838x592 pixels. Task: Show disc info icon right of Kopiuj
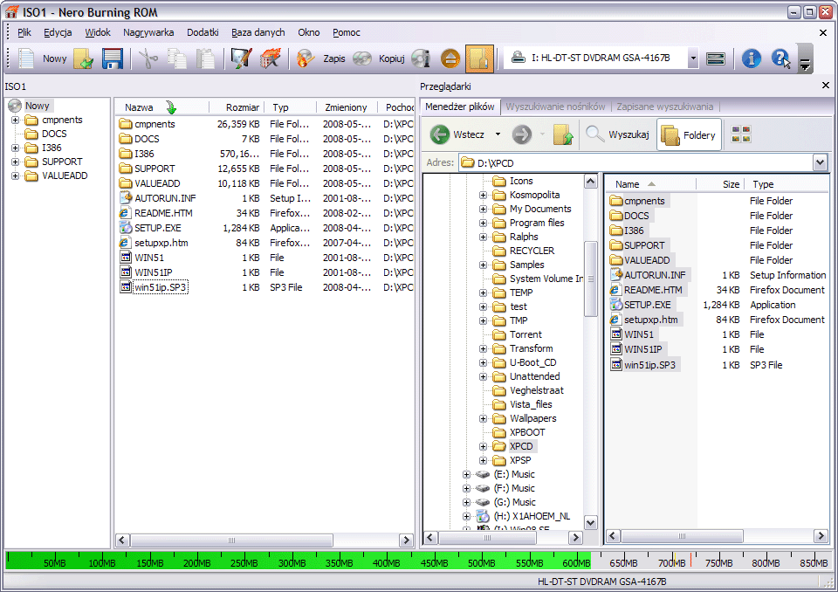click(422, 59)
